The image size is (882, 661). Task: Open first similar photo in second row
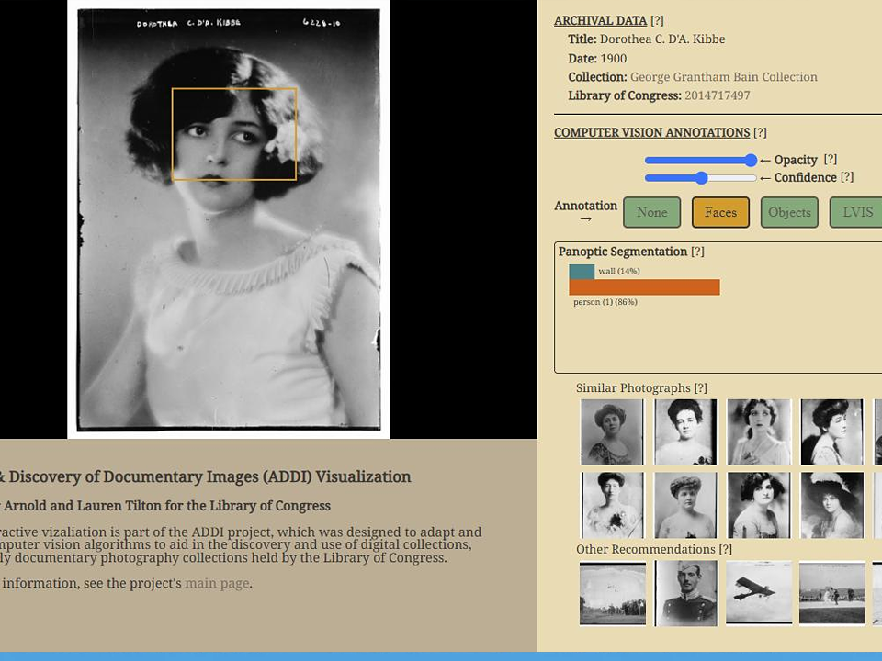coord(612,505)
